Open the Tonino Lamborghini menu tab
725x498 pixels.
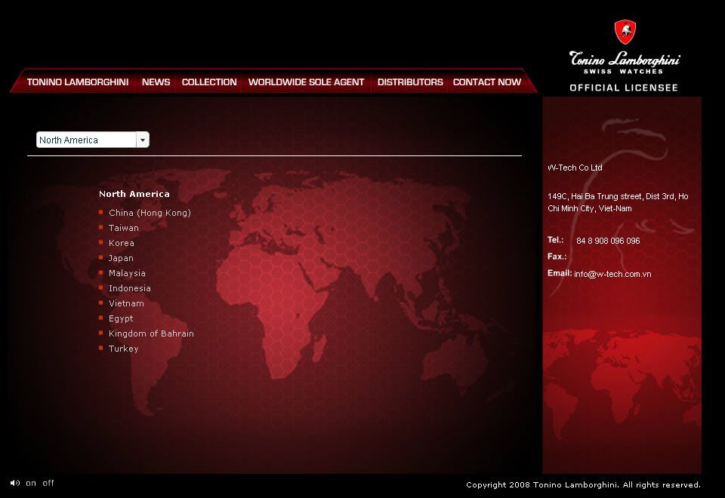[x=77, y=81]
